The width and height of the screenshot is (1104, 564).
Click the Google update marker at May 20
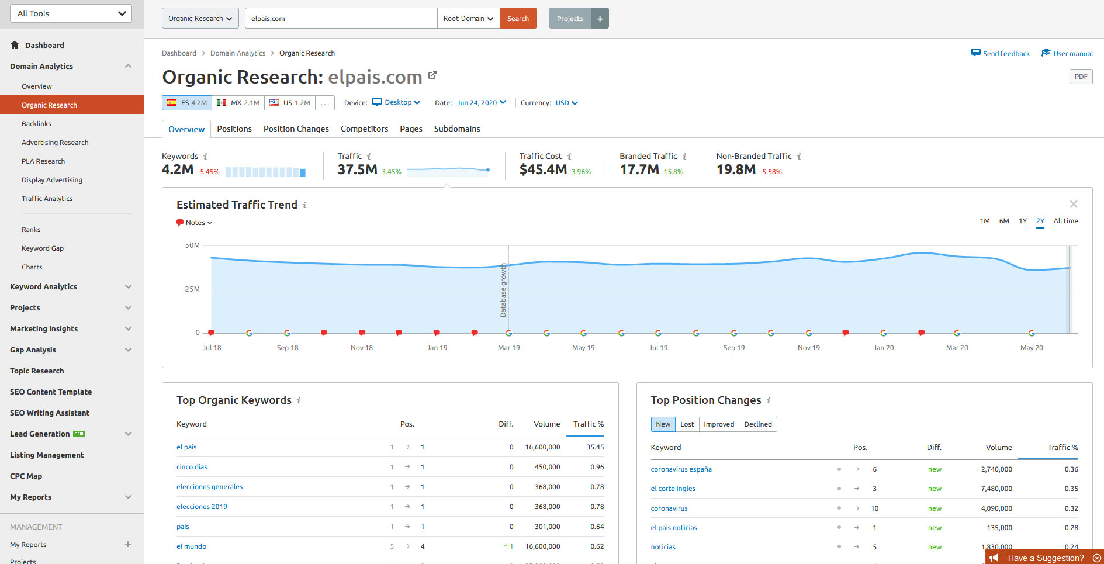(x=1032, y=333)
